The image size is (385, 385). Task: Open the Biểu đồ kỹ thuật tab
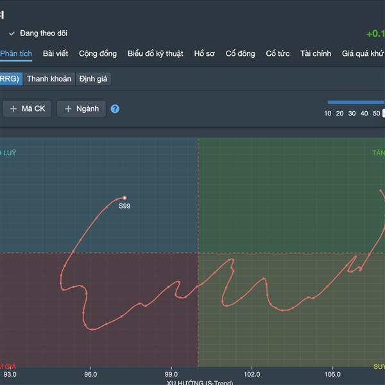click(x=155, y=53)
